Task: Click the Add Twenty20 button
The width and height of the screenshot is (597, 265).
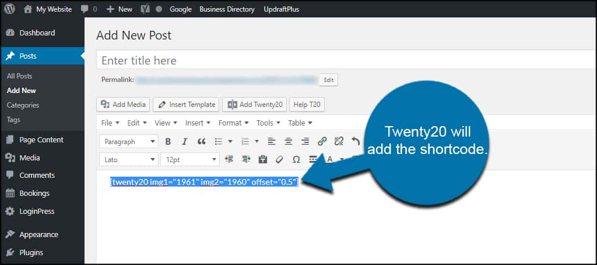Action: (254, 105)
